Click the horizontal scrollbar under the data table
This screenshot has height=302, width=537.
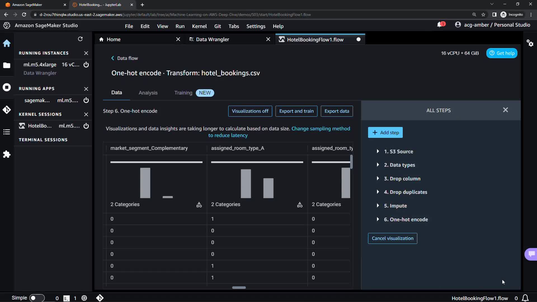[x=239, y=287]
